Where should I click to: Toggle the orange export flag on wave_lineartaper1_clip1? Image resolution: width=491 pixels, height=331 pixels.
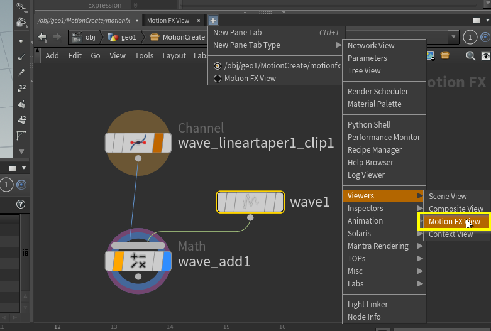click(158, 143)
